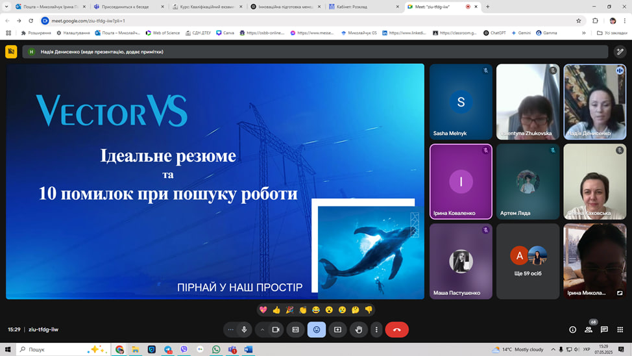Open the 'Gamma' bookmark
Screen dimensions: 632x356
click(546, 33)
